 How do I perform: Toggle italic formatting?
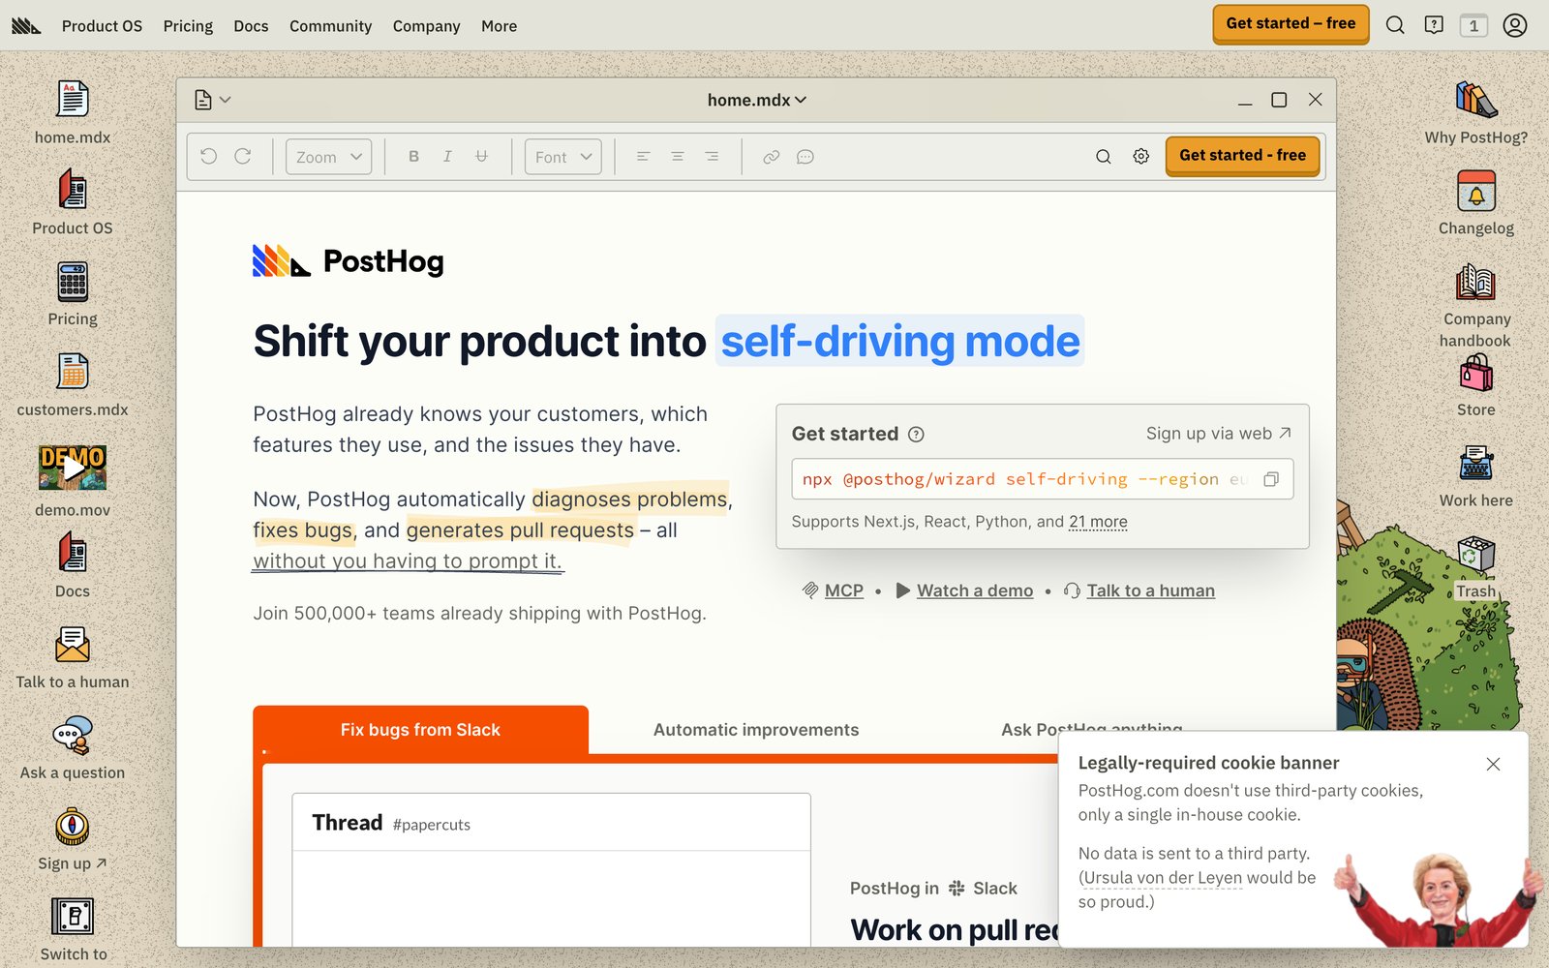(x=447, y=156)
